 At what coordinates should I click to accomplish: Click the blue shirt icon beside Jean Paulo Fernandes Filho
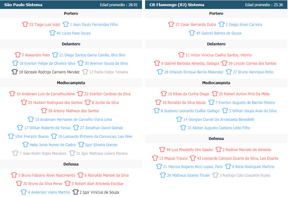pos(66,24)
